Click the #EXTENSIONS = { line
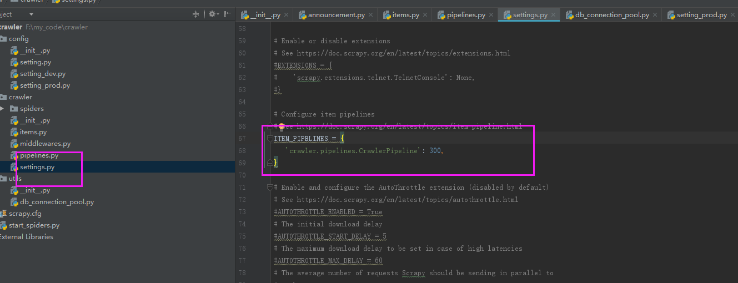 coord(303,65)
